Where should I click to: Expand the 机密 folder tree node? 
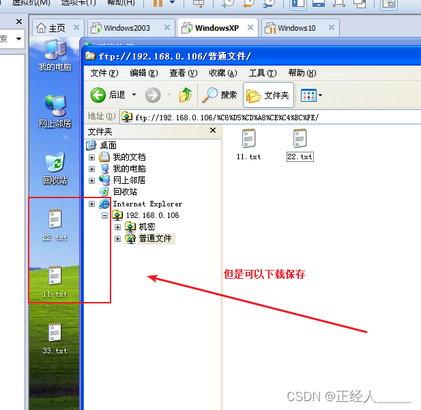pyautogui.click(x=117, y=227)
